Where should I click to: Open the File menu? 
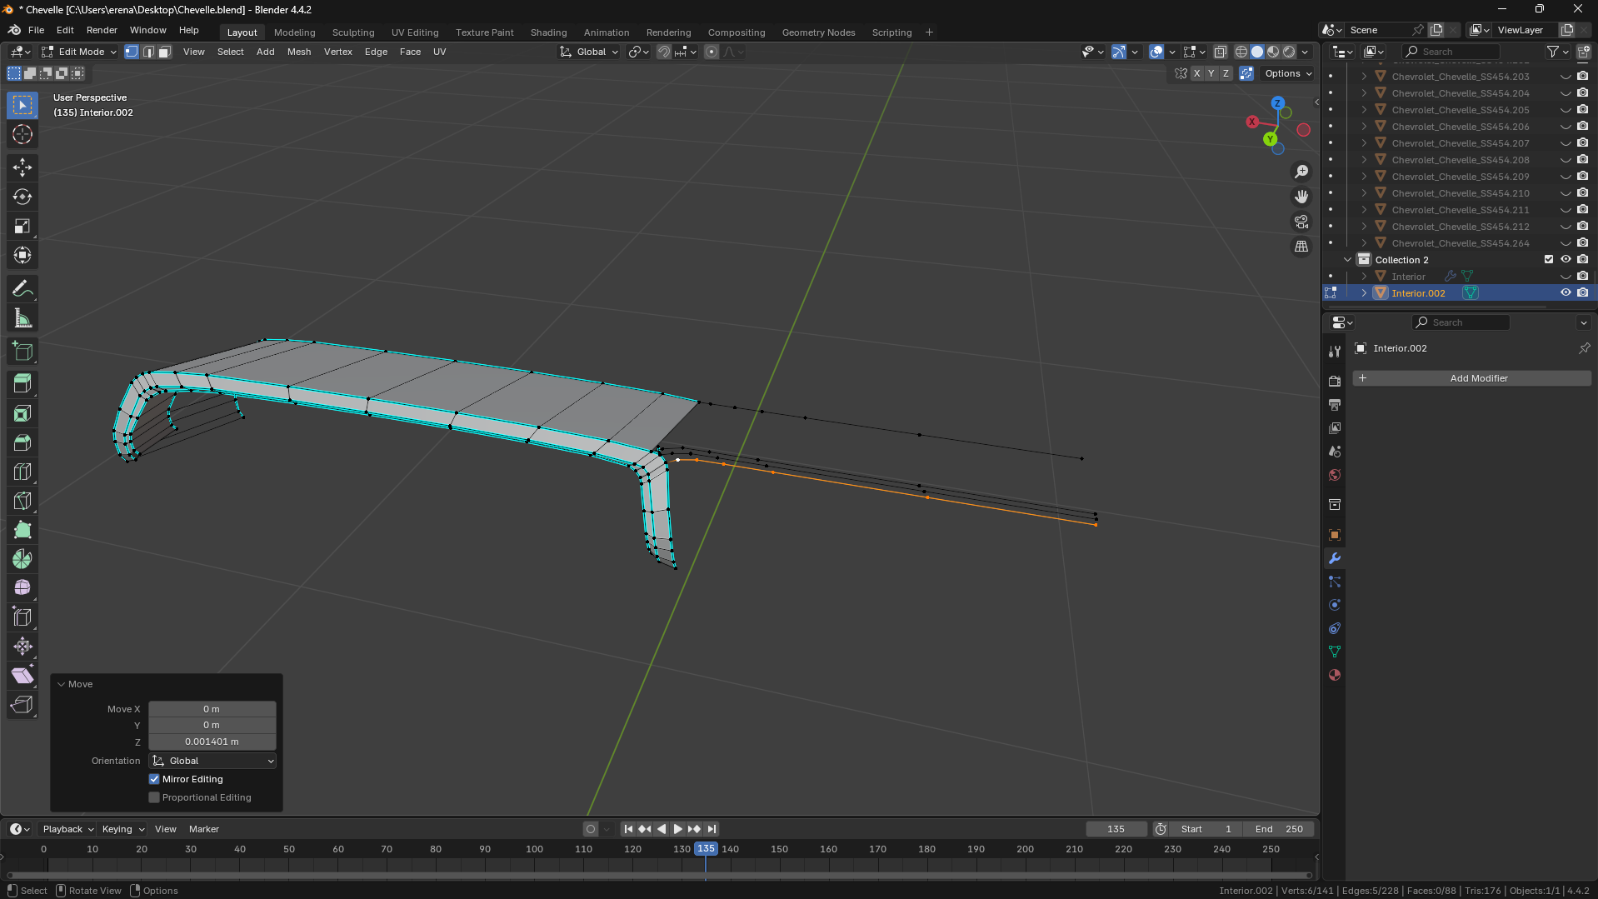tap(36, 30)
